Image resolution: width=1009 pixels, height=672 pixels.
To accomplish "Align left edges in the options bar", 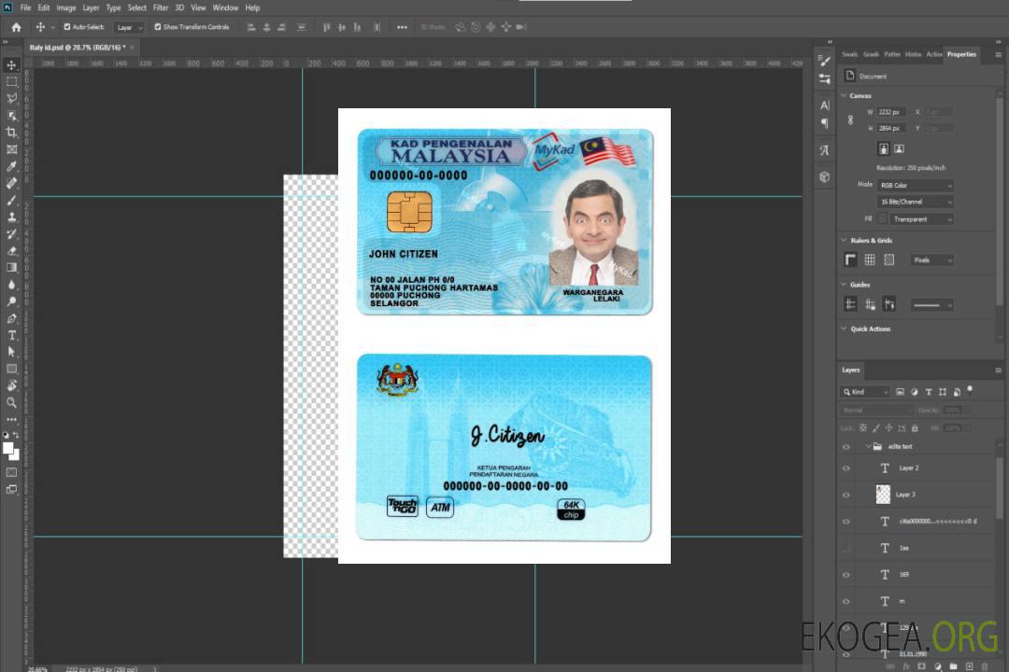I will 251,27.
